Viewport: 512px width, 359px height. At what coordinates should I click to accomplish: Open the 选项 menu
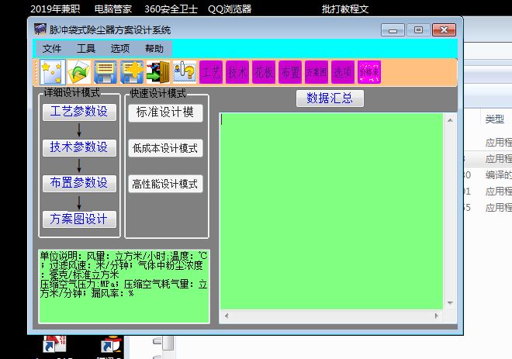point(120,49)
